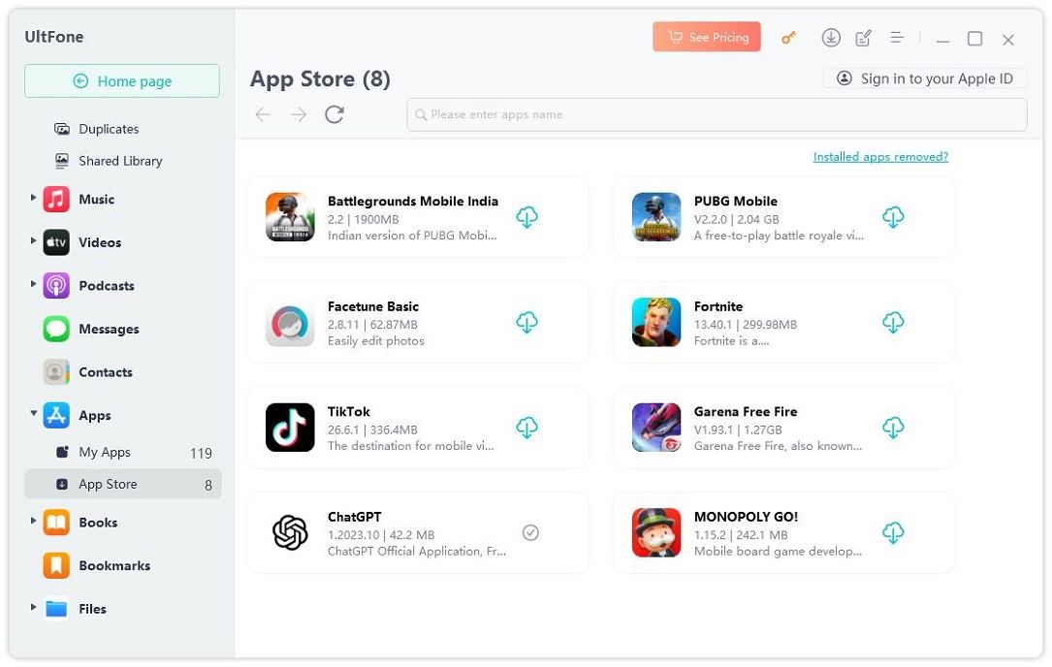Click the feedback edit icon

(x=863, y=38)
